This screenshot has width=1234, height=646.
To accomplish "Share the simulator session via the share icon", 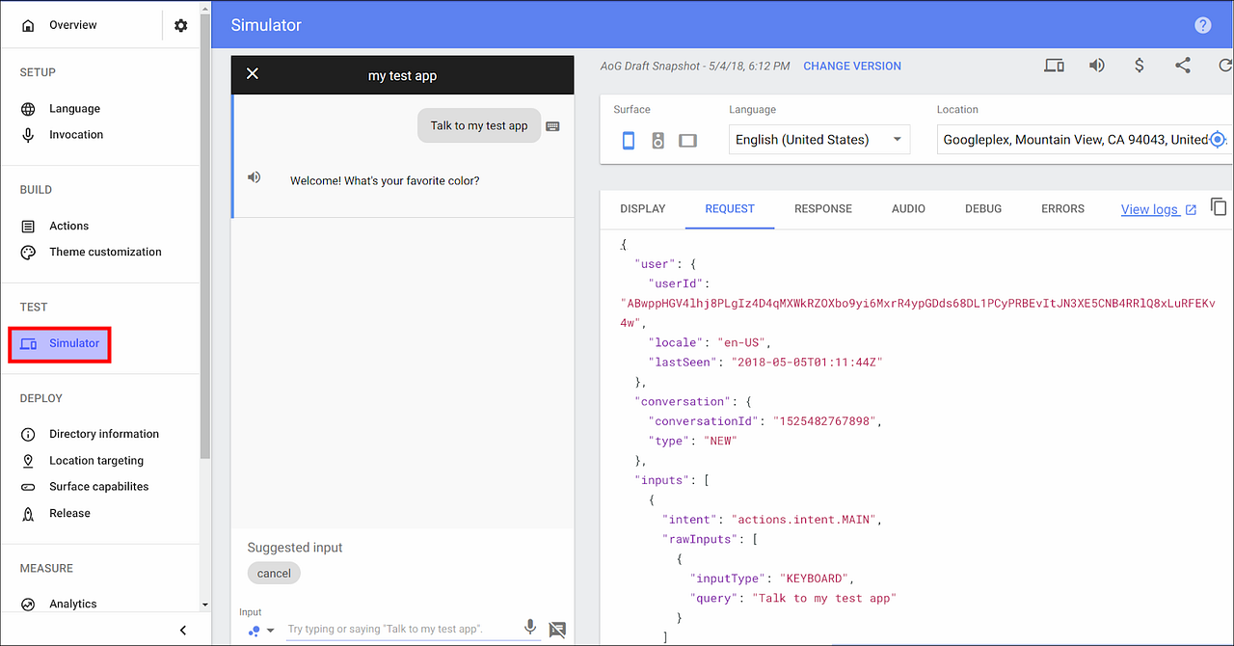I will click(x=1183, y=66).
